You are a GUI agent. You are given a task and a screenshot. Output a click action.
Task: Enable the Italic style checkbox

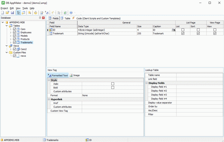(x=113, y=84)
